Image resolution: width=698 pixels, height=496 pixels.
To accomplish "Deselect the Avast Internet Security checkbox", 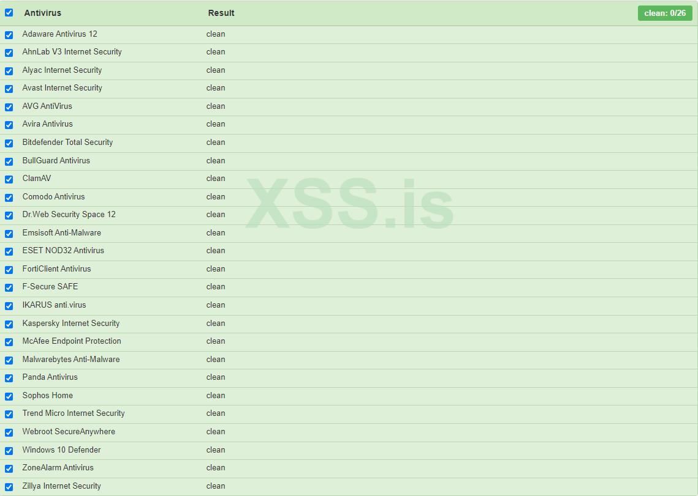I will click(x=9, y=89).
